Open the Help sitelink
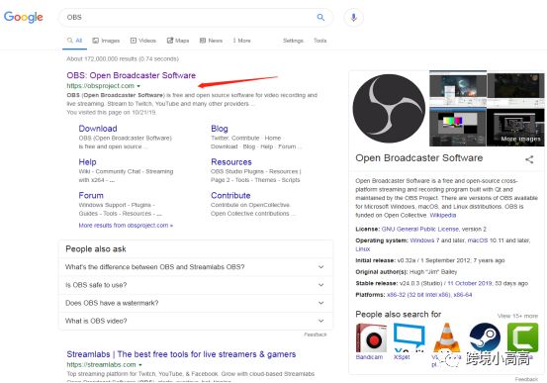This screenshot has width=547, height=383. [87, 162]
